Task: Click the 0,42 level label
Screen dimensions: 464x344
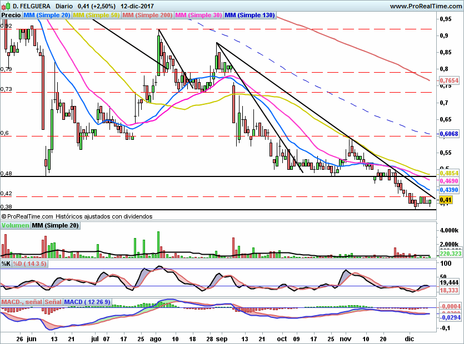Action: pyautogui.click(x=6, y=194)
